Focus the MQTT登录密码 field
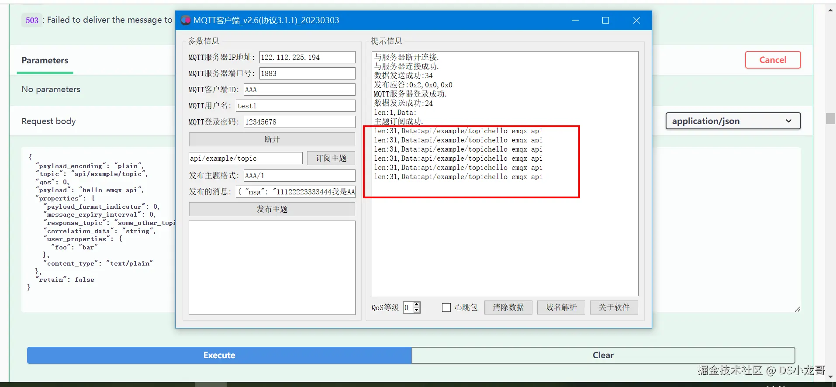836x387 pixels. [x=300, y=122]
